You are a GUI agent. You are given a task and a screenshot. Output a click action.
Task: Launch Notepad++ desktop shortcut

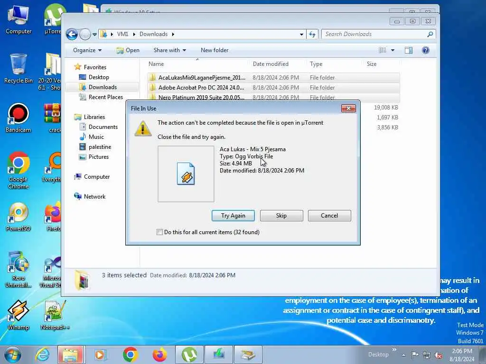pos(55,315)
